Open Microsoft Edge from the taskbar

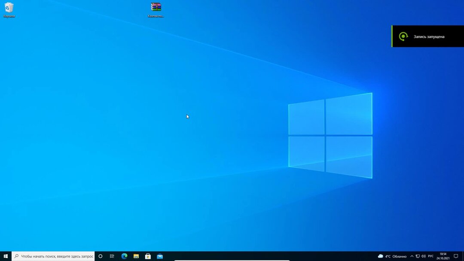(x=124, y=256)
